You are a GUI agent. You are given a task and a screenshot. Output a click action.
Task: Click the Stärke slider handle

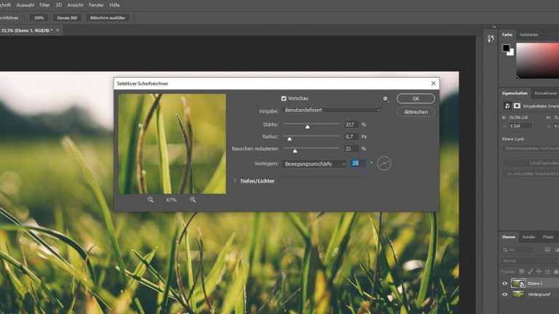coord(307,126)
